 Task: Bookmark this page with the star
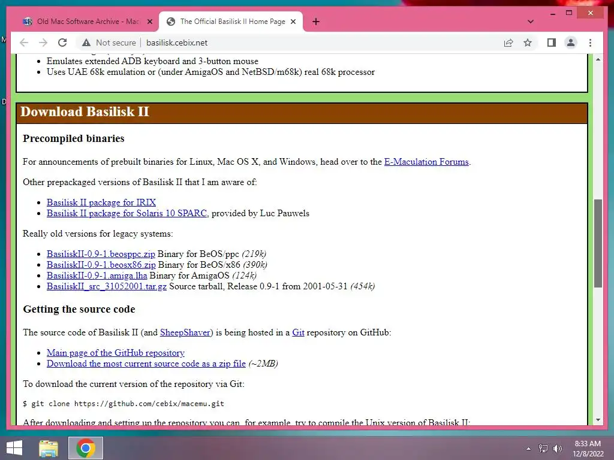[528, 43]
